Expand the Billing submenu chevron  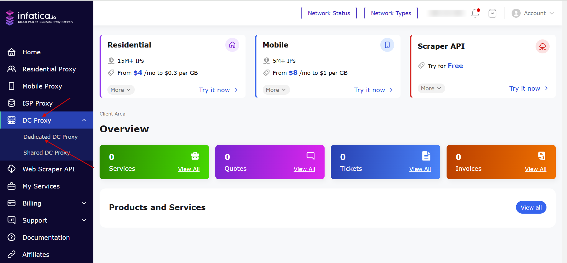[84, 203]
